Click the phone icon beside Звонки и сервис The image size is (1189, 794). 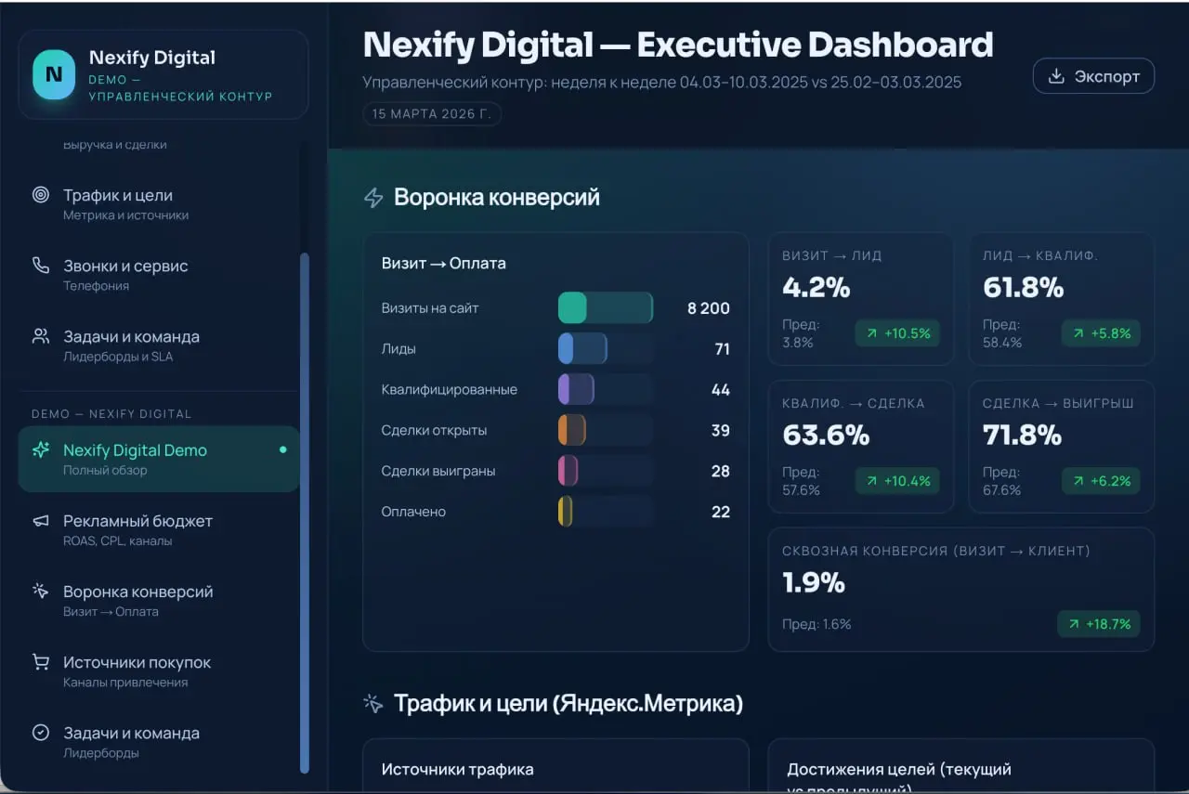(x=41, y=266)
